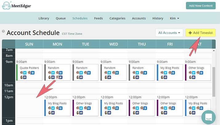Click LinkedIn icon in Wednesday 12pm My Blog Posts
This screenshot has height=125, width=220.
pos(117,108)
